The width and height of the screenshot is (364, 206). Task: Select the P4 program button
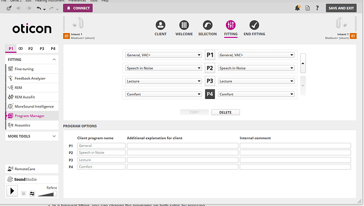coord(210,94)
